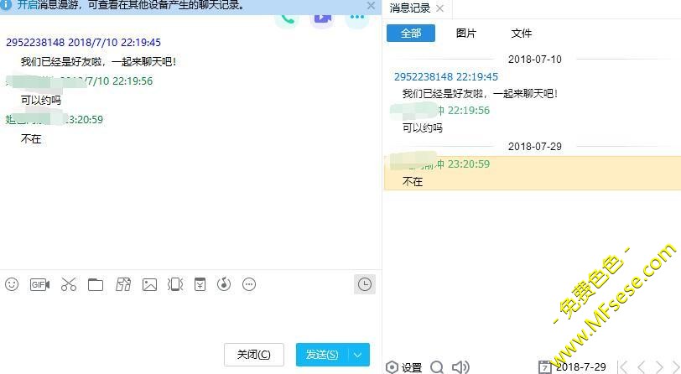Open 设置 settings in message record panel
Screen dimensions: 681x374
coord(404,367)
